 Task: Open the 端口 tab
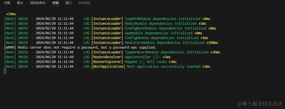click(69, 3)
